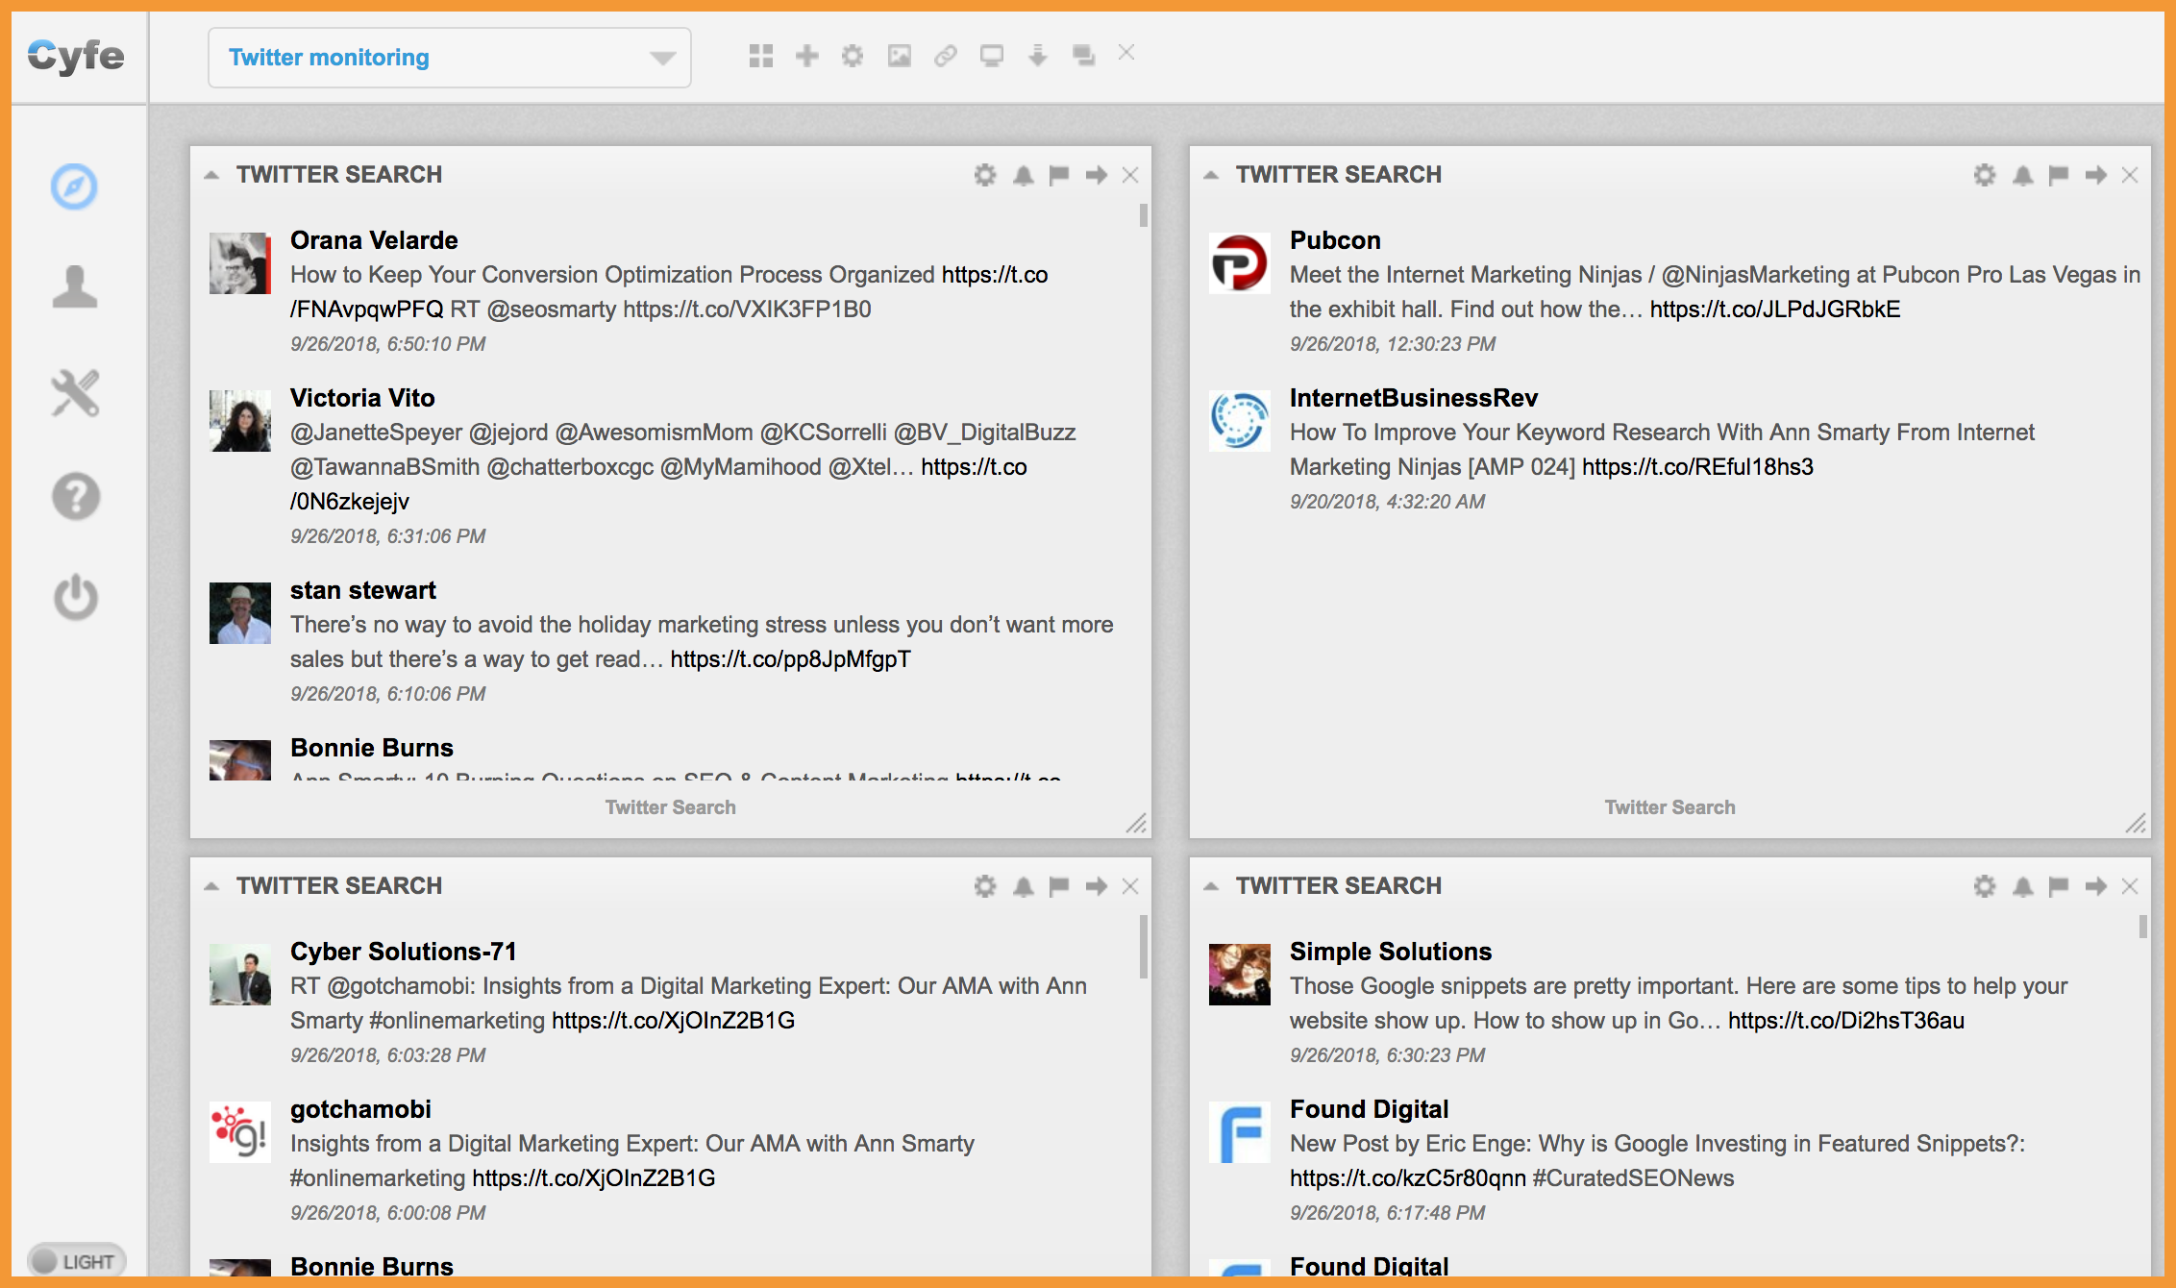Open the link https://t.co/JLPdJGRbkE in Pubcon's tweet
This screenshot has width=2176, height=1288.
tap(1773, 309)
